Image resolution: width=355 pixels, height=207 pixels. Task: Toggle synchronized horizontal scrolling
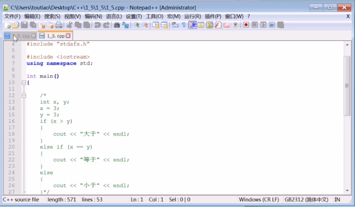pos(165,25)
